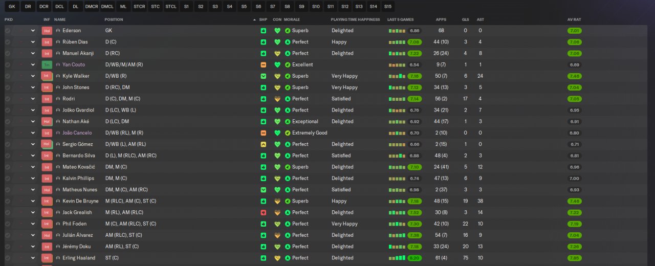Click Kevin De Bruyne's condition heart
This screenshot has height=266, width=655.
tap(278, 202)
